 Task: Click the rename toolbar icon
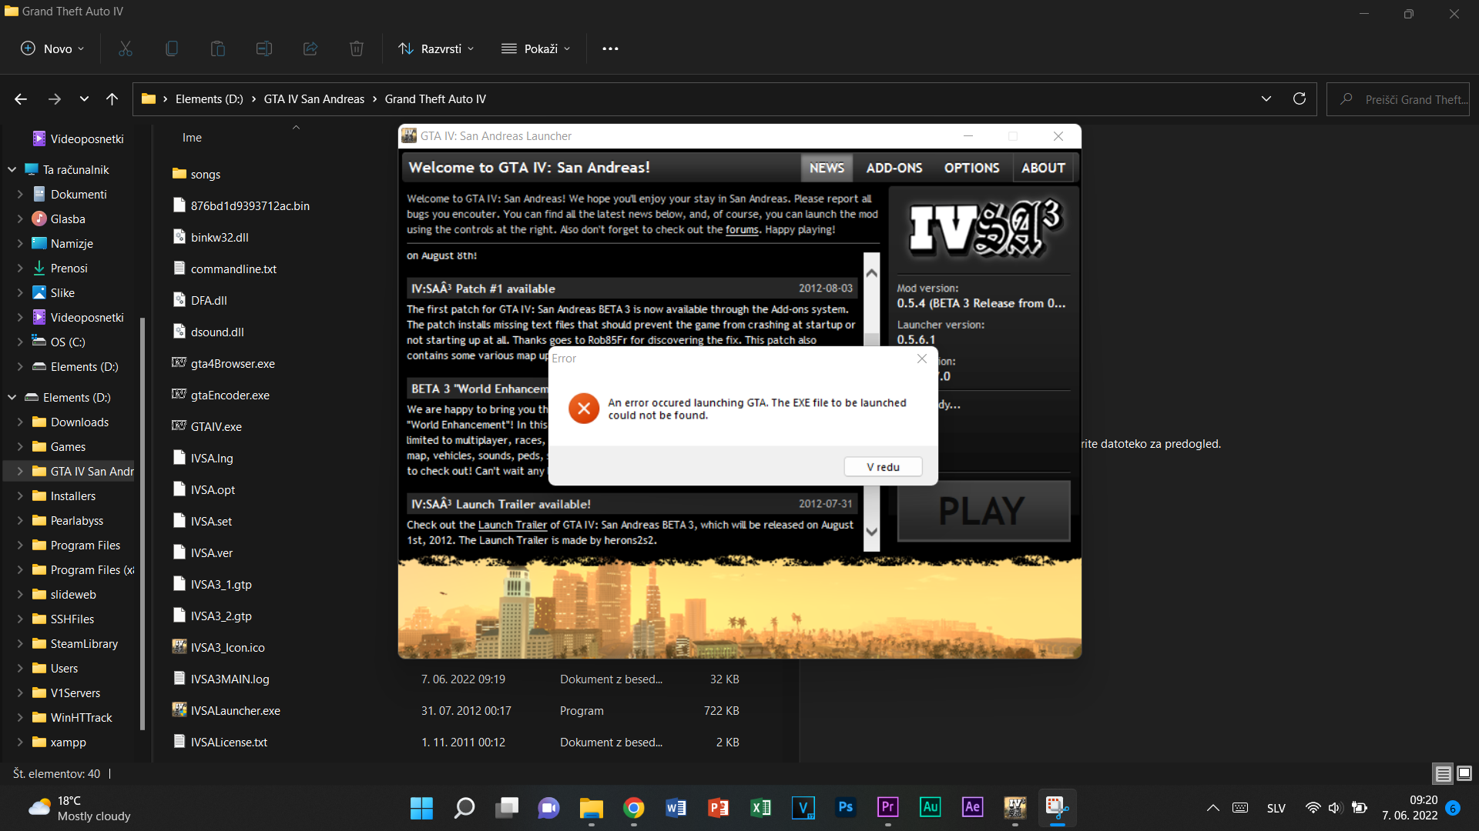tap(264, 48)
